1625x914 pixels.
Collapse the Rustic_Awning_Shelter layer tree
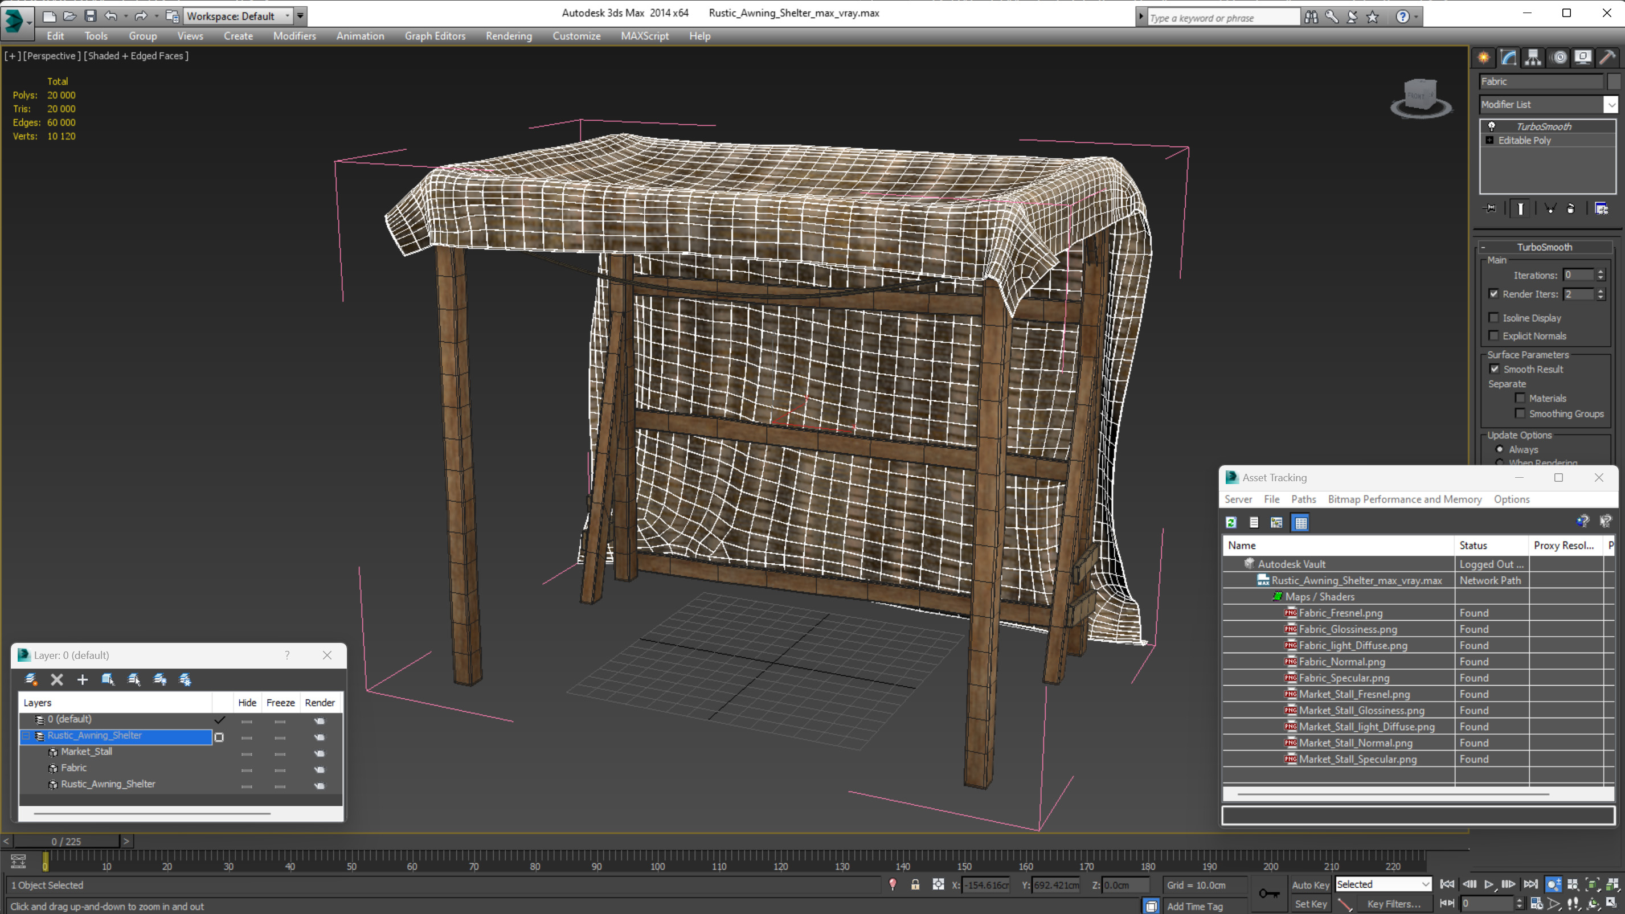coord(27,736)
